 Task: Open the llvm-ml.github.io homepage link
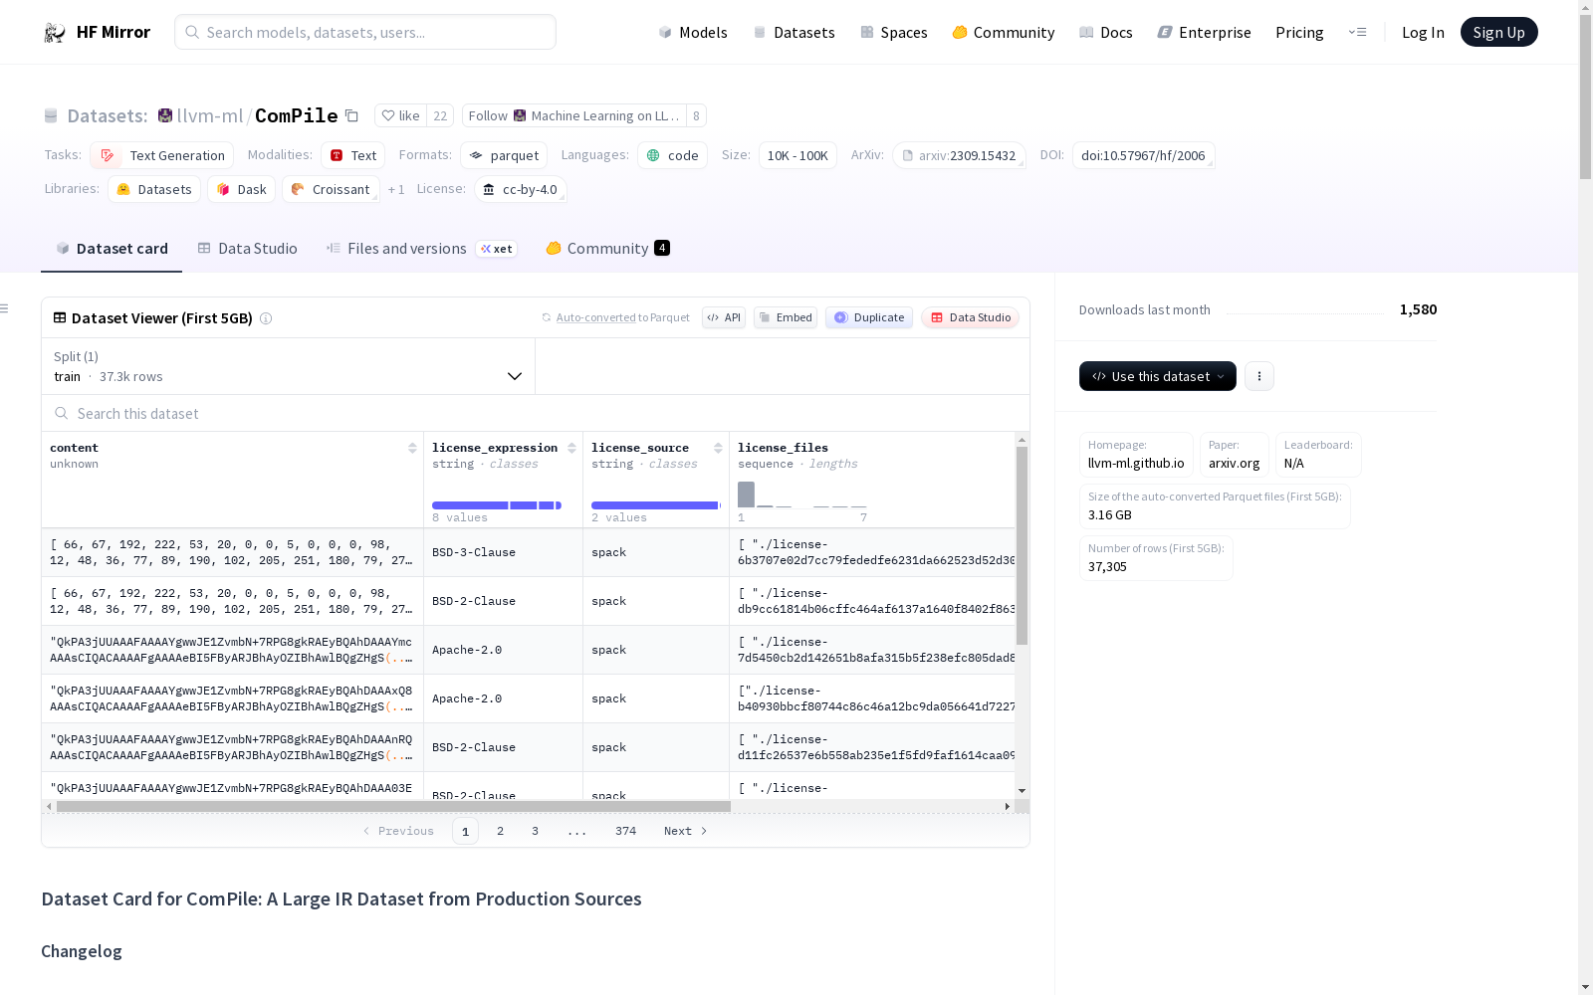pos(1136,464)
